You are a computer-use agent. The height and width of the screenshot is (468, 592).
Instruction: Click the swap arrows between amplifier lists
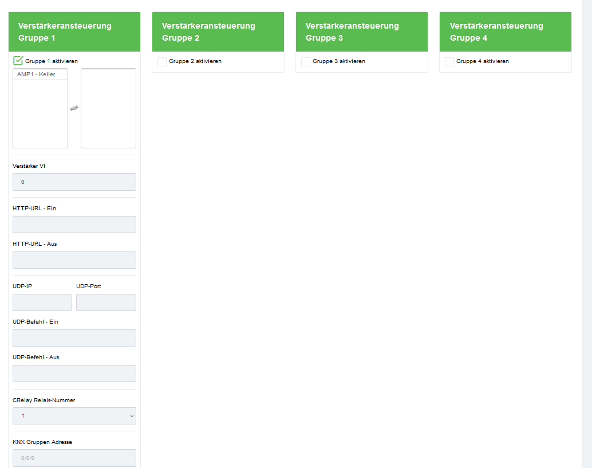(x=74, y=108)
